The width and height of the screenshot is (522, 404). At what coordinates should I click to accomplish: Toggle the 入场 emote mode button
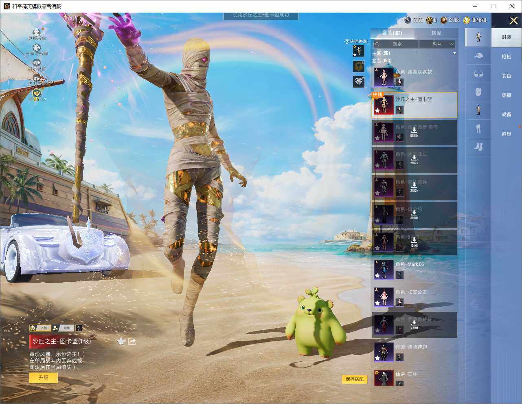[40, 328]
